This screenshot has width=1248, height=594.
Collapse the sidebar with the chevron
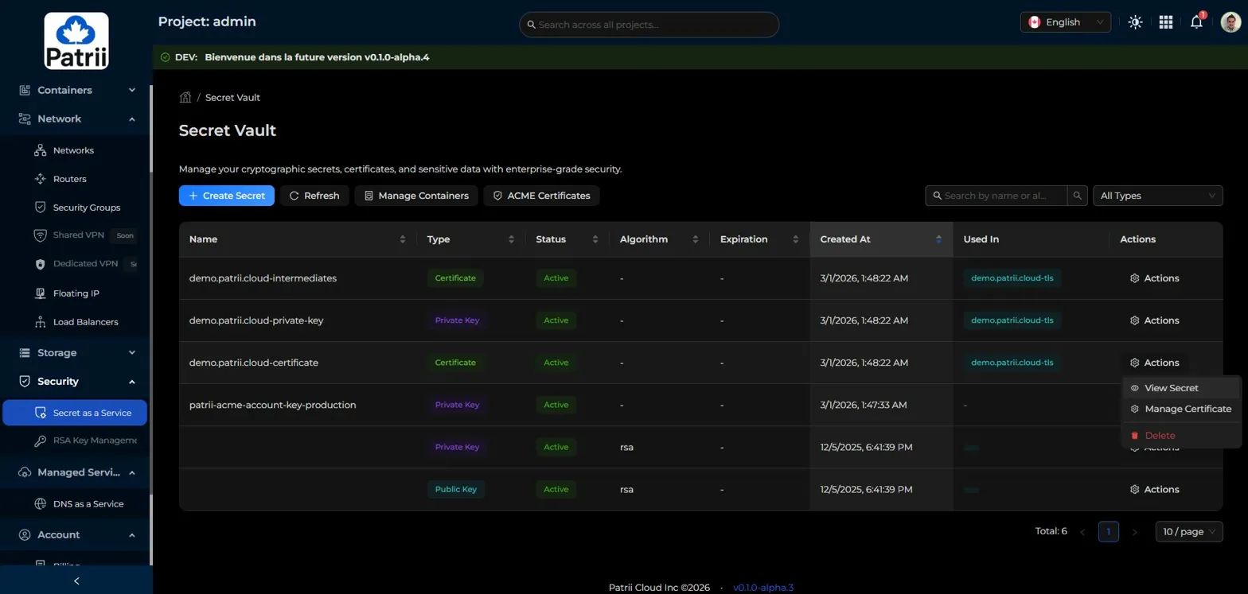click(76, 580)
